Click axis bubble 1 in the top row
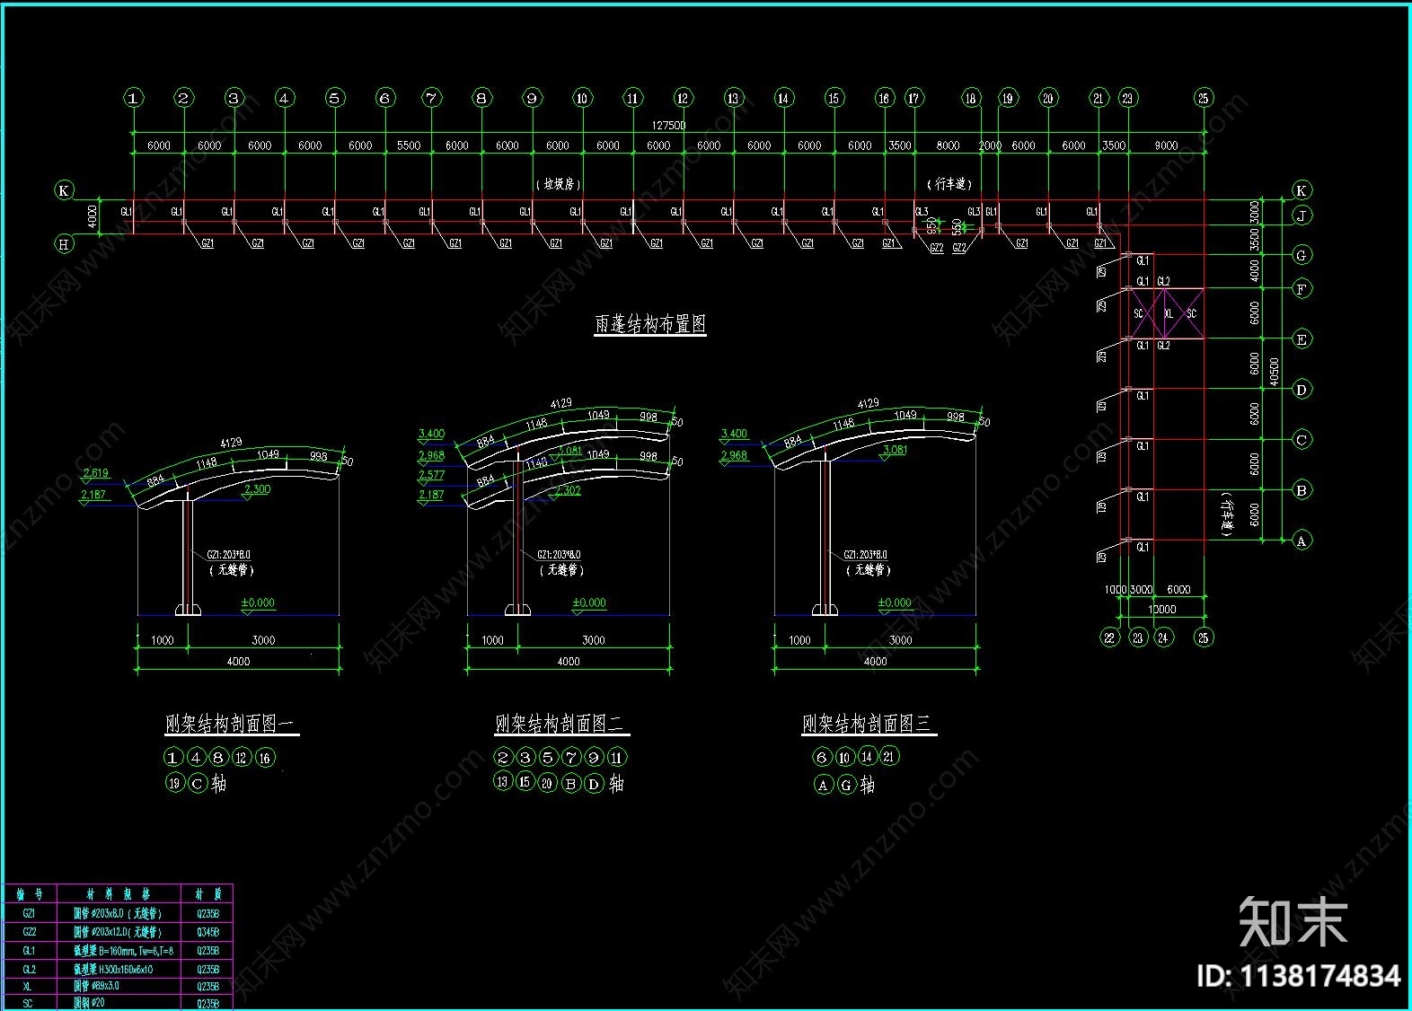The height and width of the screenshot is (1011, 1412). pyautogui.click(x=133, y=98)
